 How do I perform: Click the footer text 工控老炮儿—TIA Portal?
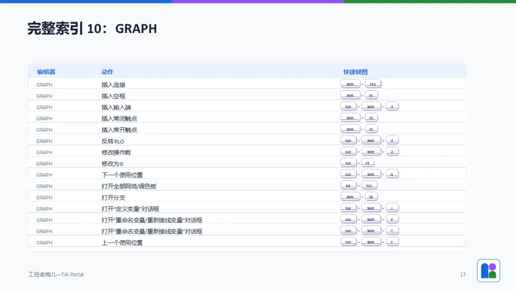click(x=56, y=274)
